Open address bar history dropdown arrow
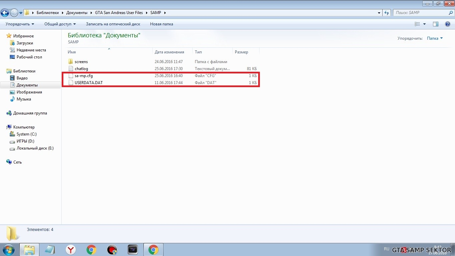455x256 pixels. 379,13
